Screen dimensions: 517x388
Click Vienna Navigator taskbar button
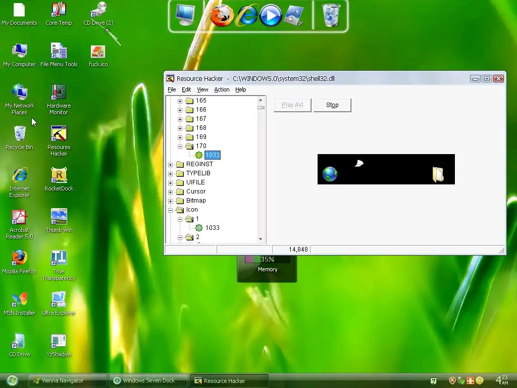pyautogui.click(x=67, y=380)
